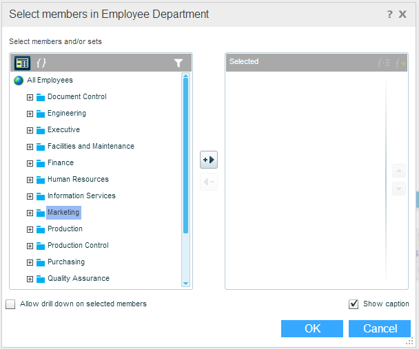Image resolution: width=419 pixels, height=349 pixels.
Task: Select the Purchasing member
Action: [x=66, y=262]
